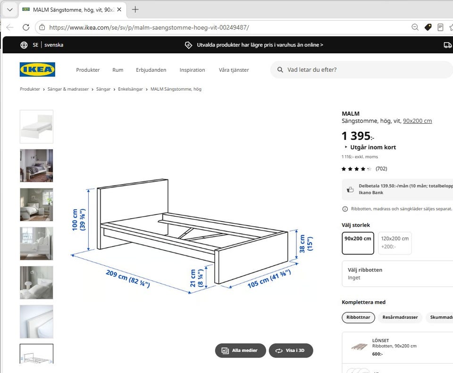Viewport: 453px width, 373px height.
Task: Go to the IKEA logo homepage
Action: click(37, 69)
